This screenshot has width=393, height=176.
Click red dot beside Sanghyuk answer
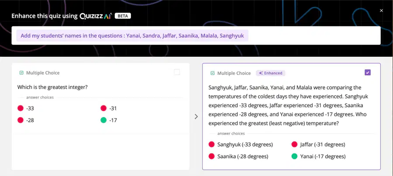[211, 145]
